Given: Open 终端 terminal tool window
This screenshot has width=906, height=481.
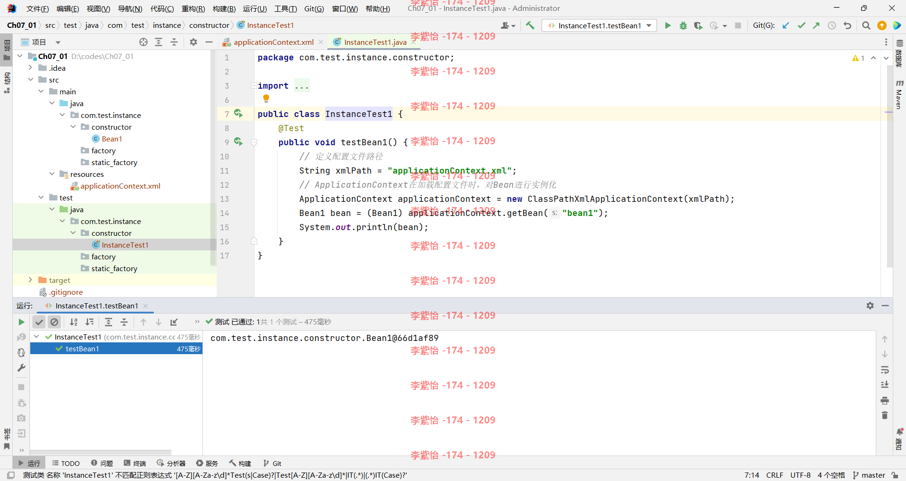Looking at the screenshot, I should tap(135, 463).
